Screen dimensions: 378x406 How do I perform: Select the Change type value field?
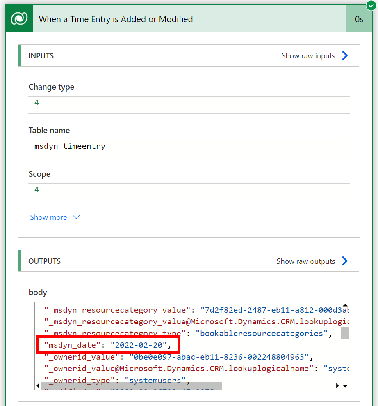pyautogui.click(x=189, y=105)
